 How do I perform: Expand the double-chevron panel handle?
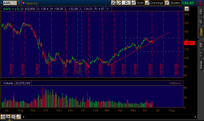(x=9, y=120)
